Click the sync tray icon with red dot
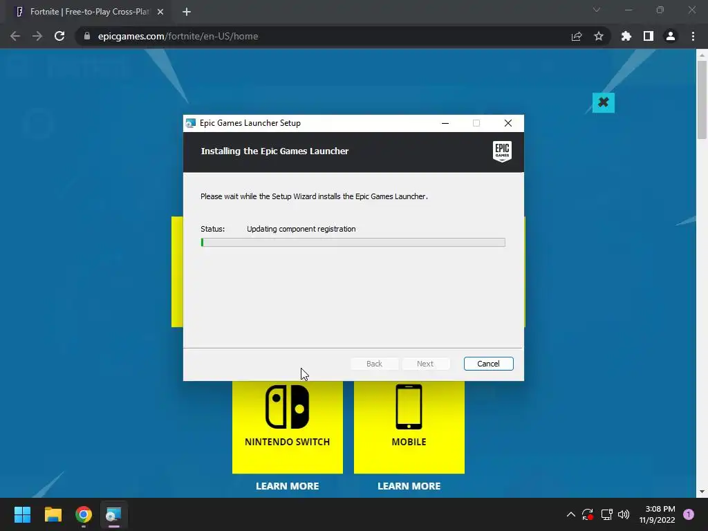 (x=588, y=514)
